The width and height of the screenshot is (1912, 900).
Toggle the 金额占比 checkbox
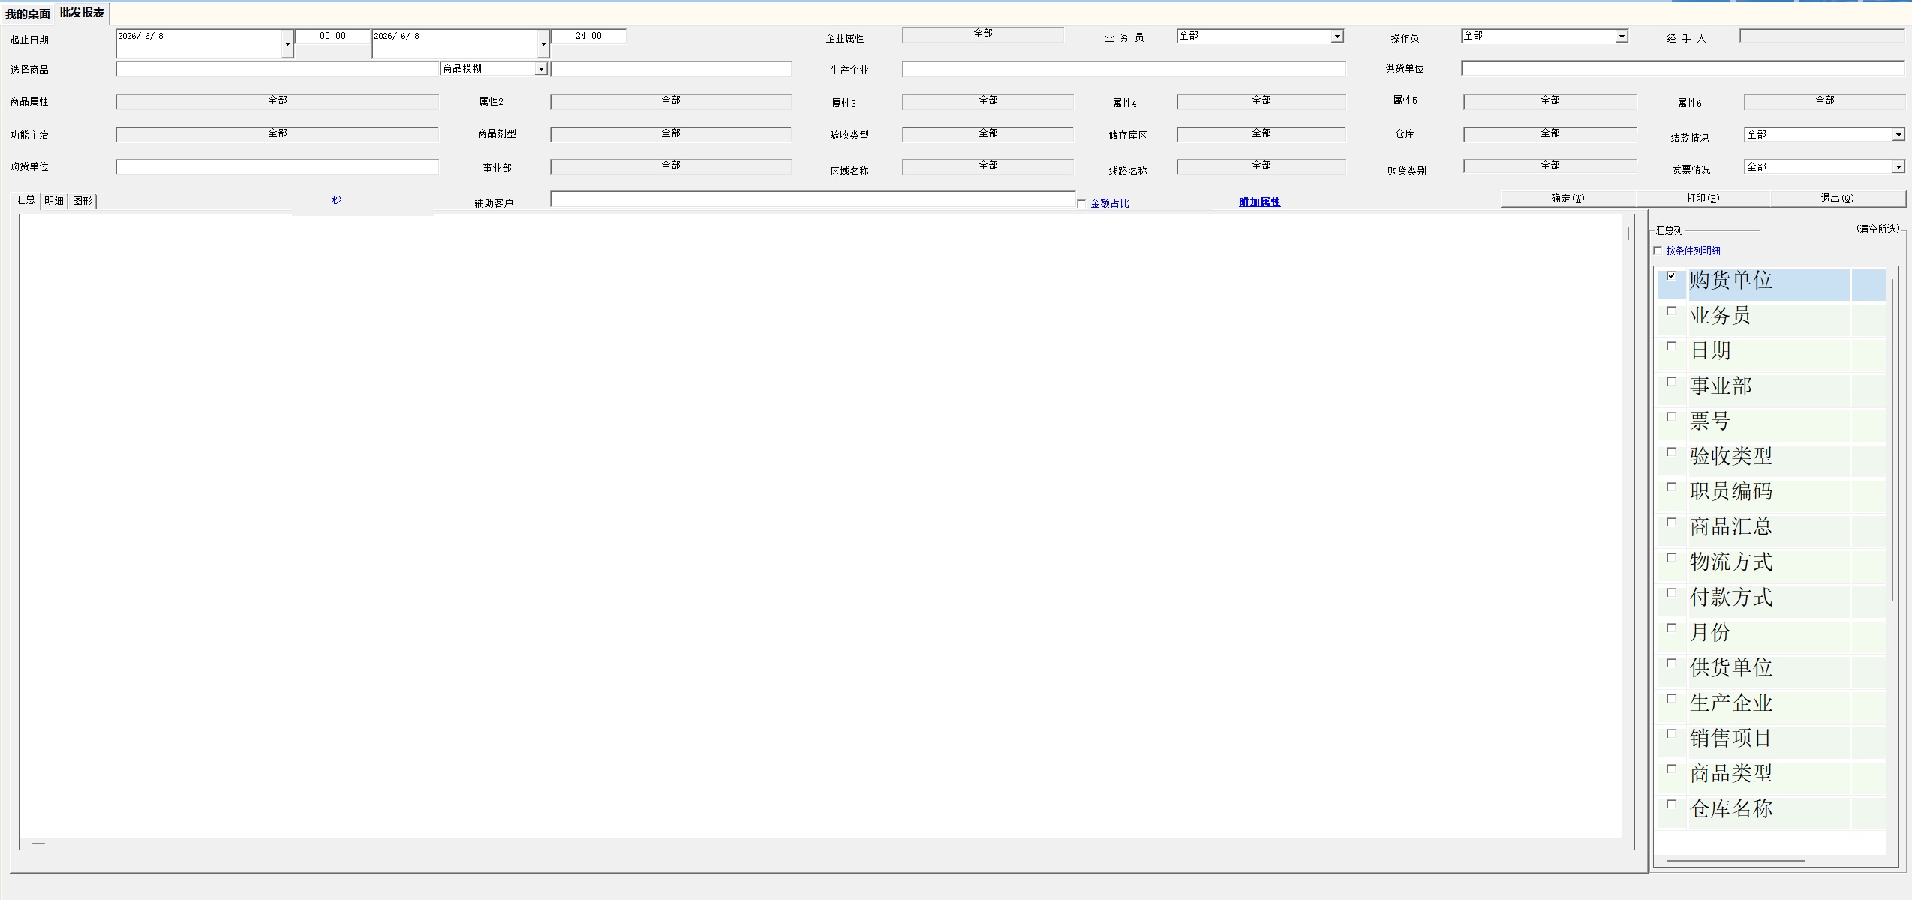pos(1081,203)
